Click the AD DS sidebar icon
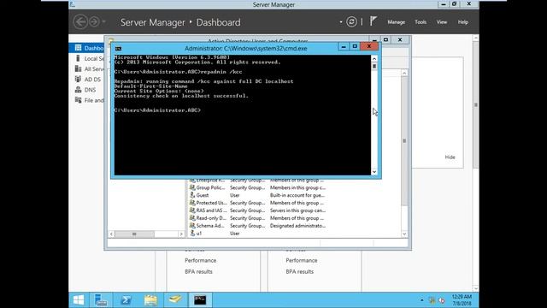The image size is (547, 308). [x=78, y=80]
